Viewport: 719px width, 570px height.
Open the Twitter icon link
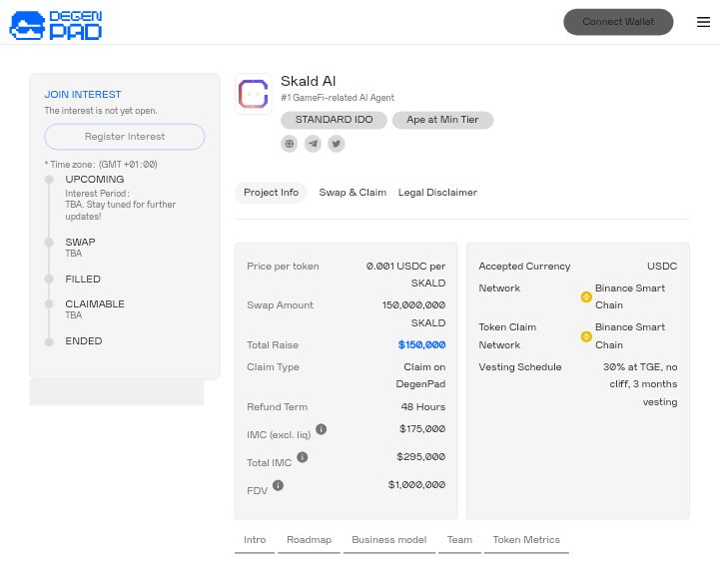pyautogui.click(x=336, y=144)
